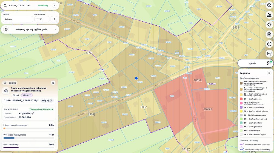The height and width of the screenshot is (153, 274).
Task: Close the Legenda panel
Action: point(269,73)
